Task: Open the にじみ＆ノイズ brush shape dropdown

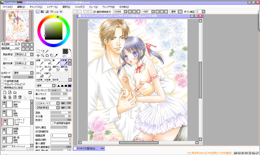Action: pos(58,103)
